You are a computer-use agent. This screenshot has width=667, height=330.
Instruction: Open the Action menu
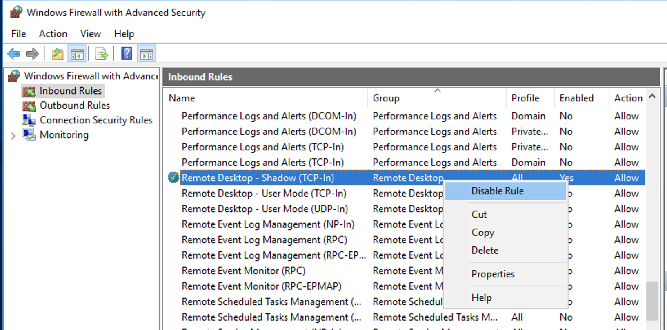tap(53, 34)
